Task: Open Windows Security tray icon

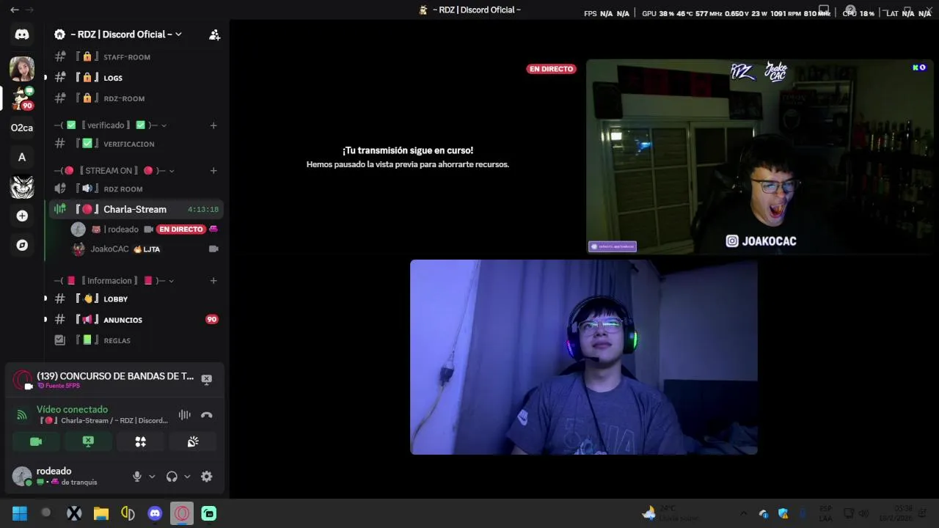Action: tap(783, 513)
